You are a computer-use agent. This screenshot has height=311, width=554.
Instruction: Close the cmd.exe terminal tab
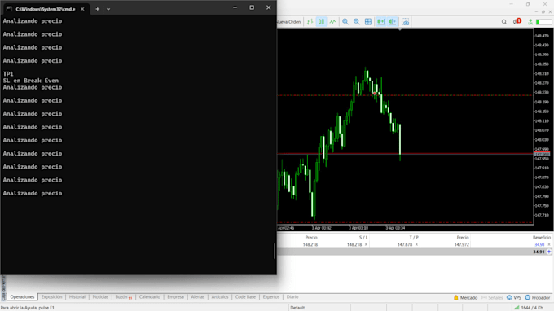pyautogui.click(x=82, y=9)
